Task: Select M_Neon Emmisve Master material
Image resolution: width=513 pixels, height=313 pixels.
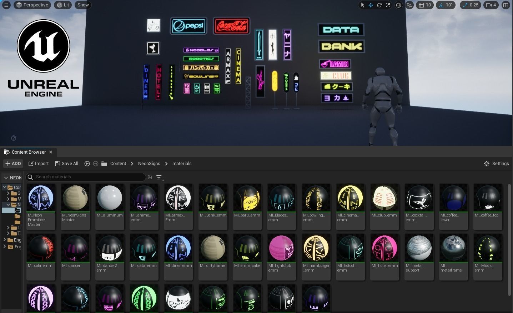Action: pyautogui.click(x=41, y=207)
